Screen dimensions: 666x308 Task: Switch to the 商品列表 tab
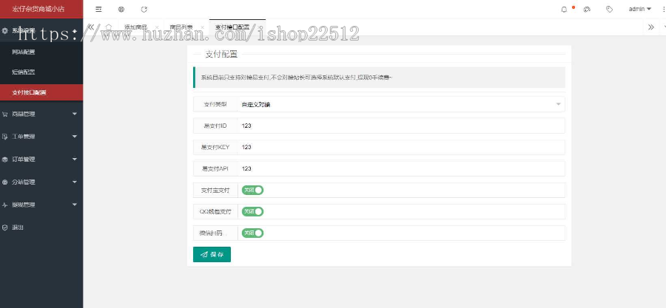(x=181, y=27)
